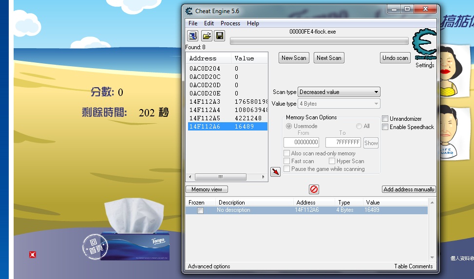Select result row 14F112A5

click(x=228, y=118)
